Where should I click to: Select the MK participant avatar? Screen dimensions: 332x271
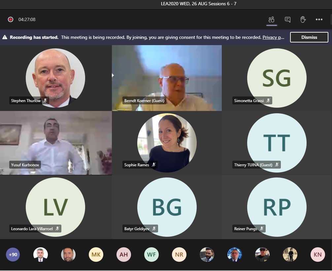(96, 255)
